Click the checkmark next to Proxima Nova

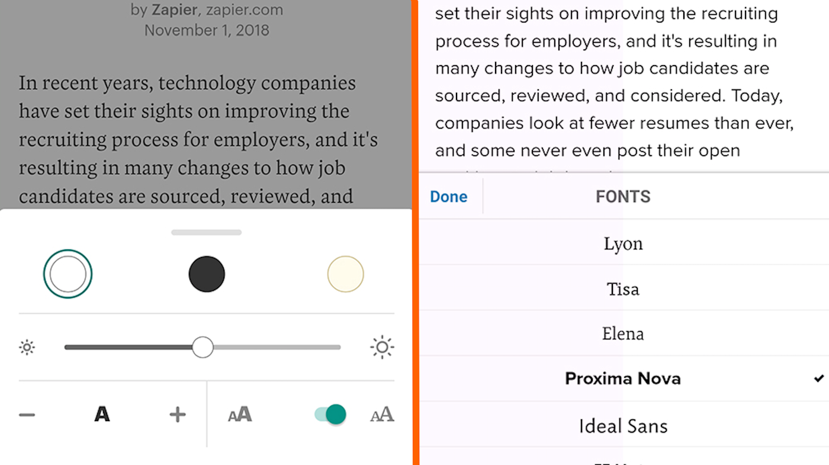[818, 378]
